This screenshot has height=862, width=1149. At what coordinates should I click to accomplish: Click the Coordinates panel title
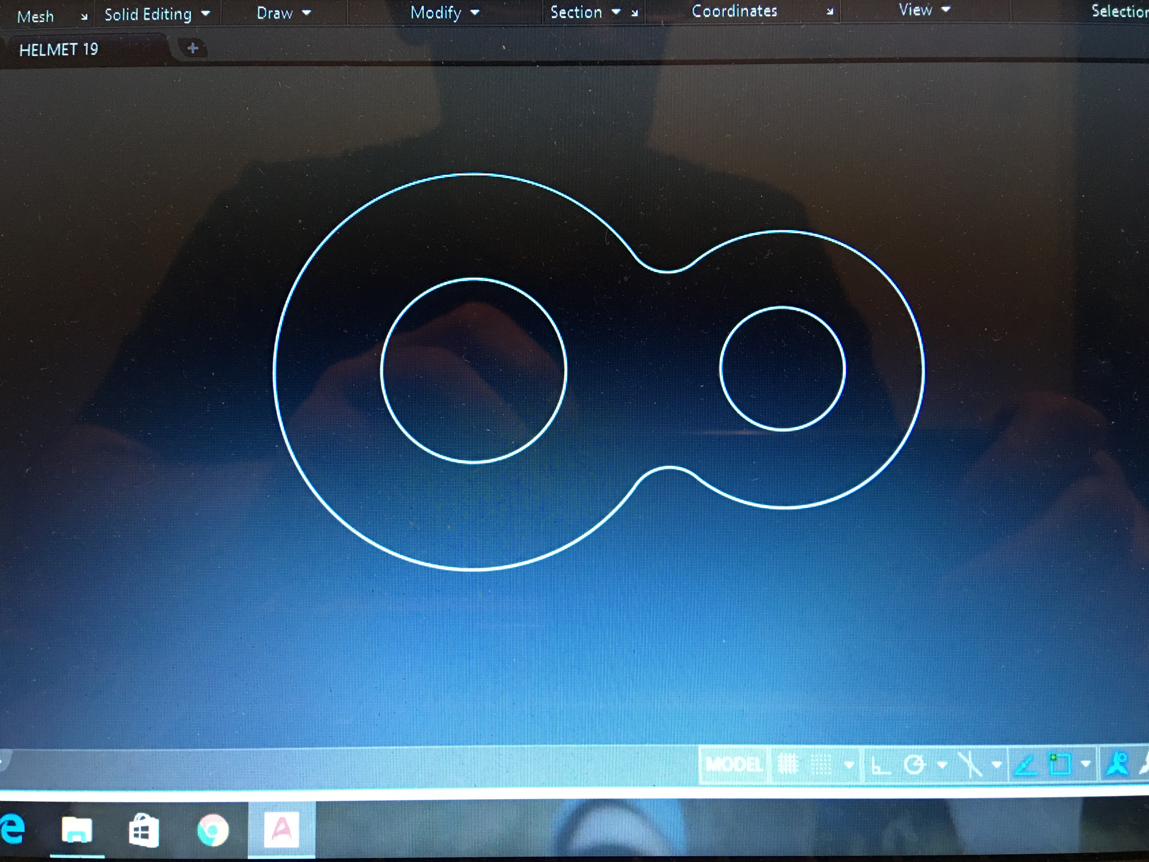[x=734, y=11]
